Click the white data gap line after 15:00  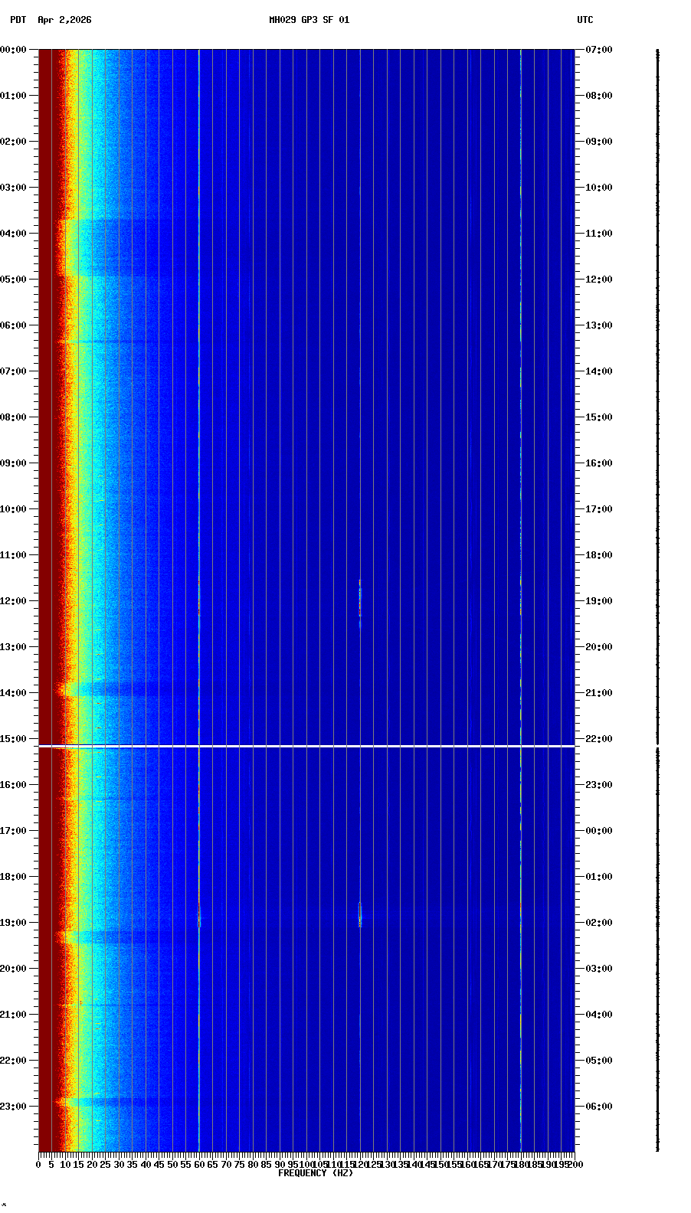[x=306, y=746]
